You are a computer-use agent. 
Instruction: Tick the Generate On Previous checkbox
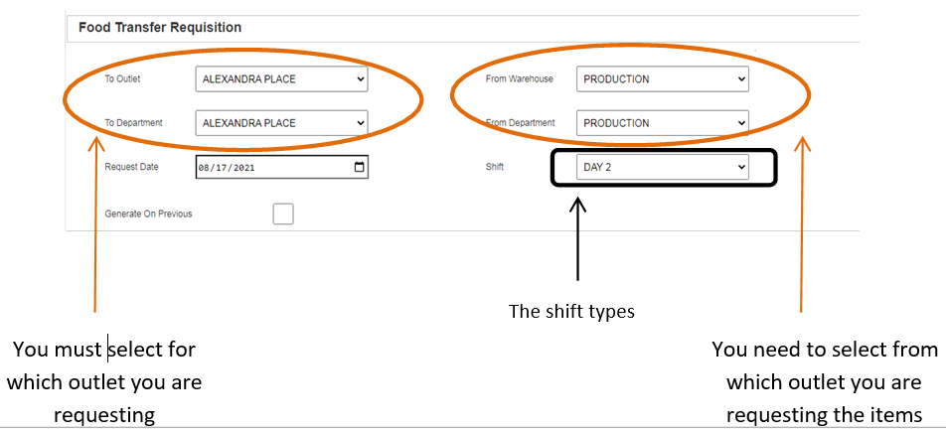[283, 214]
